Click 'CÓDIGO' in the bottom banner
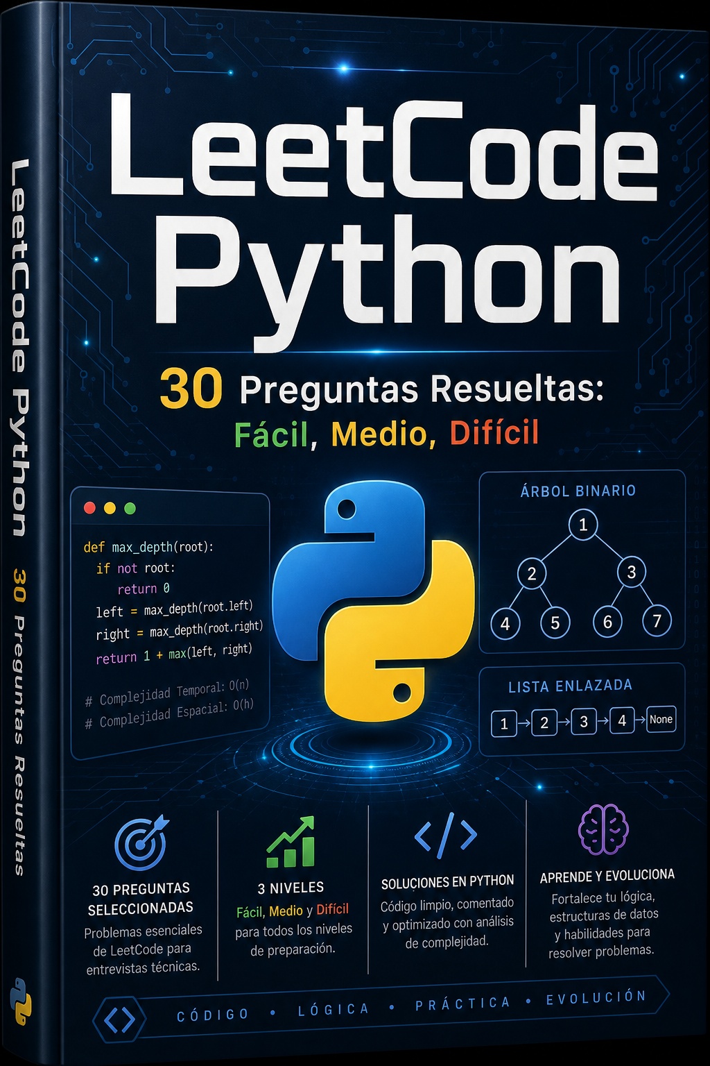 click(213, 1015)
